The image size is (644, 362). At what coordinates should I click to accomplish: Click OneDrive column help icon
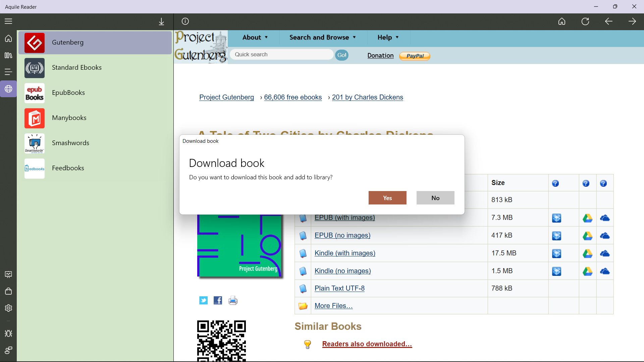tap(603, 183)
